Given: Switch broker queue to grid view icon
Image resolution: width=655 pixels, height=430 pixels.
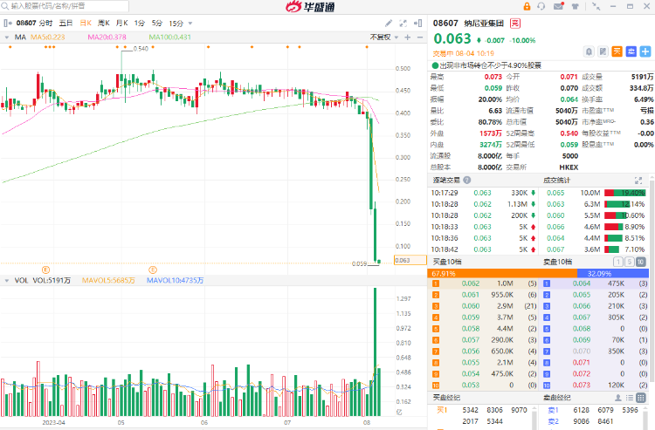Looking at the screenshot, I should coord(641,398).
